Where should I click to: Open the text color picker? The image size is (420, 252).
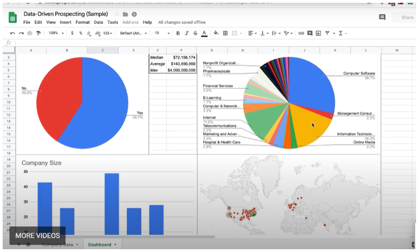pos(204,33)
